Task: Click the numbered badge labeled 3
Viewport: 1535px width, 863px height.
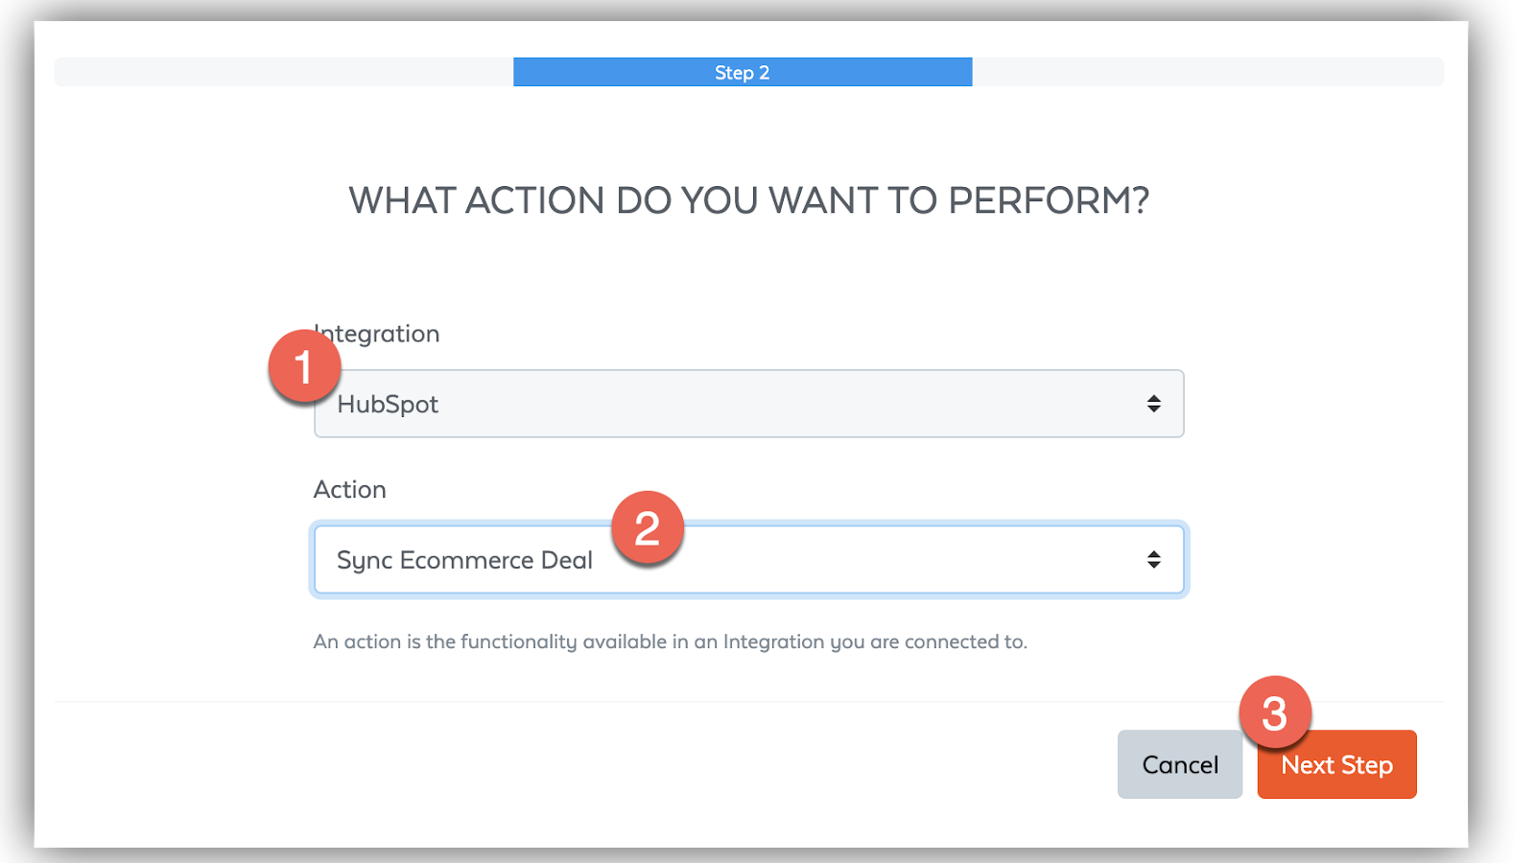Action: (x=1277, y=711)
